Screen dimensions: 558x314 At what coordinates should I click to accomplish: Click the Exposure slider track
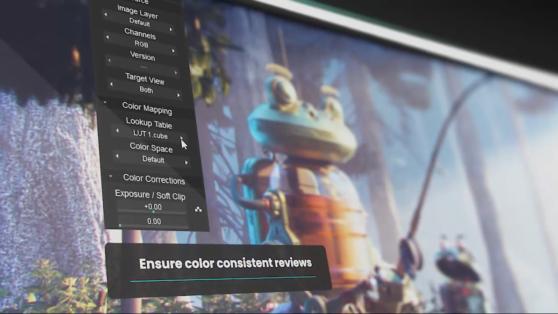pos(152,212)
